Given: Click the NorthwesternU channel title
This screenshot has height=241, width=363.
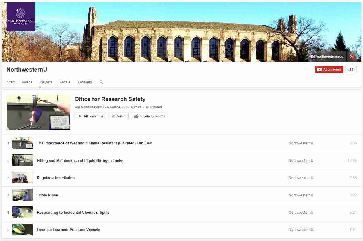Looking at the screenshot, I should 27,70.
